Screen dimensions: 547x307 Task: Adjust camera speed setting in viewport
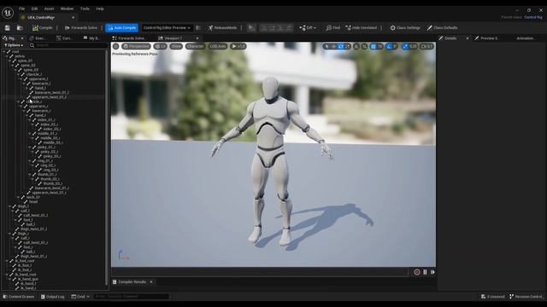coord(426,46)
